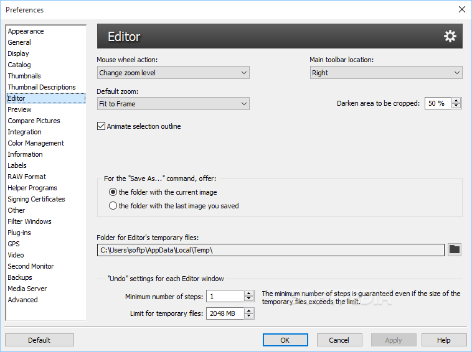This screenshot has height=352, width=472.
Task: Open Catalog preferences category
Action: point(19,65)
